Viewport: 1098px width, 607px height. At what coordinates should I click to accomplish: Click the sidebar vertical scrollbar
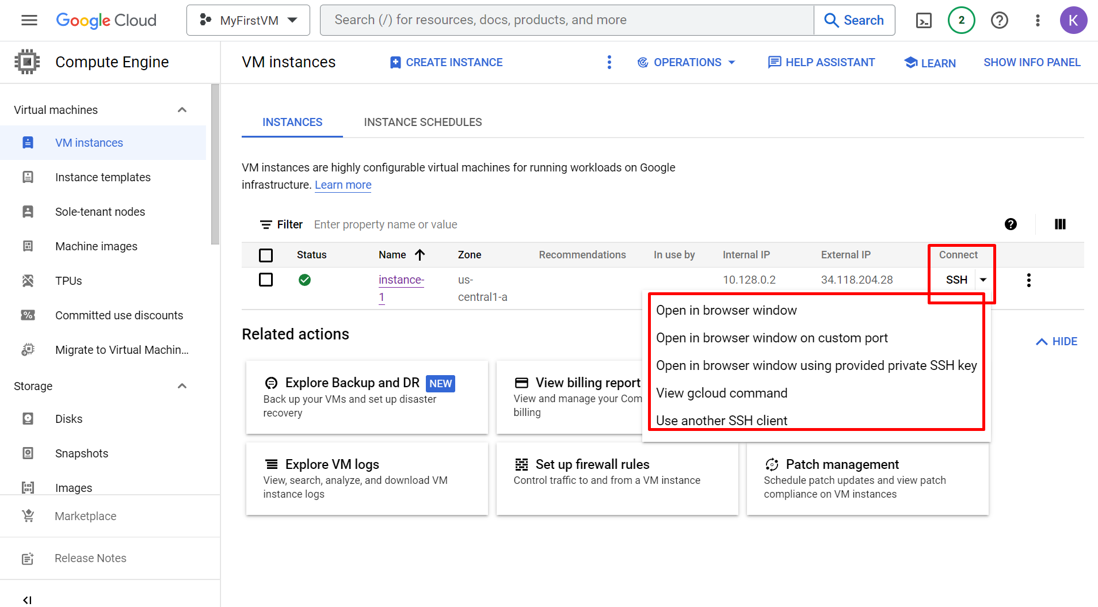[215, 165]
